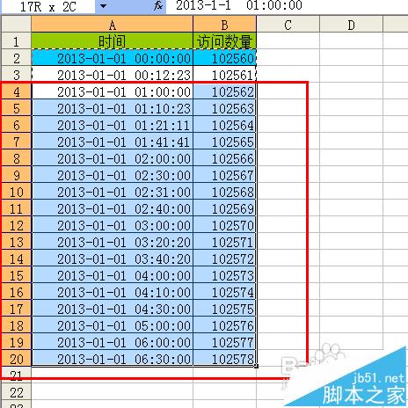Click cell with 2013-01-01 02:30:00
Screen dimensions: 408x408
[113, 175]
